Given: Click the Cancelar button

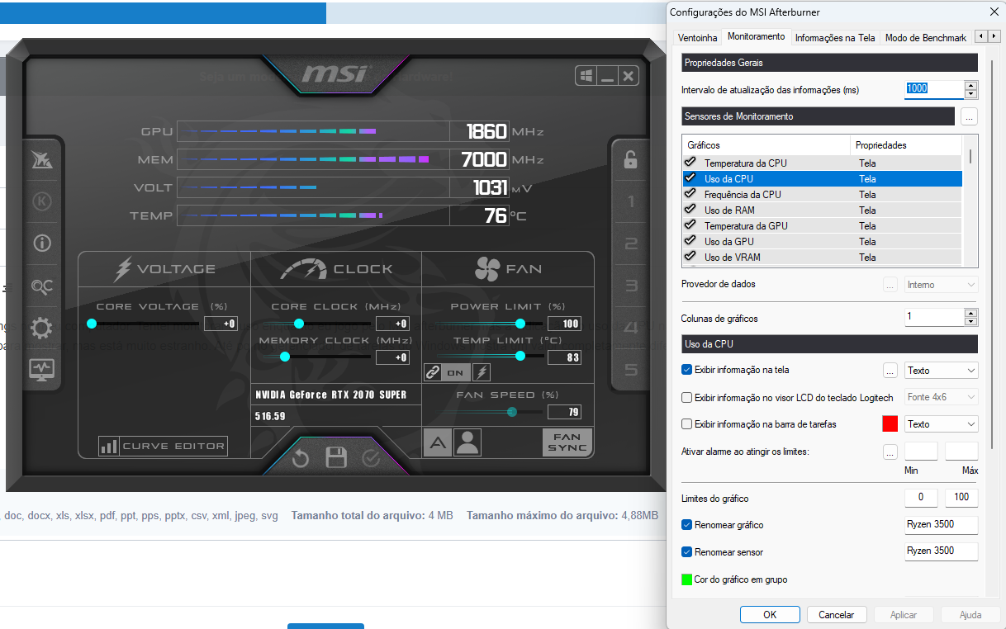Looking at the screenshot, I should coord(837,615).
